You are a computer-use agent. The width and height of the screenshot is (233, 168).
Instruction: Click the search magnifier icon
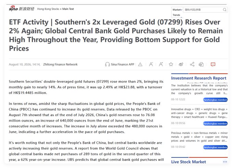tap(224, 10)
